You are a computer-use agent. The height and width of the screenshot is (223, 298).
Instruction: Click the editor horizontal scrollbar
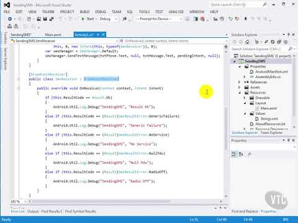pos(125,201)
